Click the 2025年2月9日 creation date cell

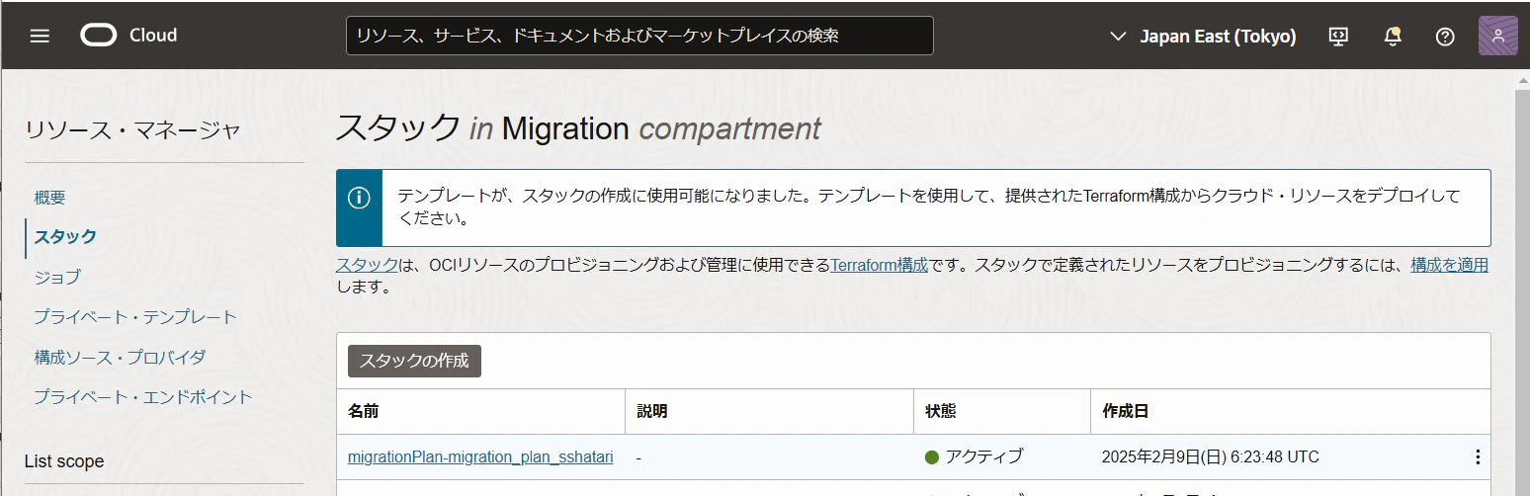[1210, 456]
